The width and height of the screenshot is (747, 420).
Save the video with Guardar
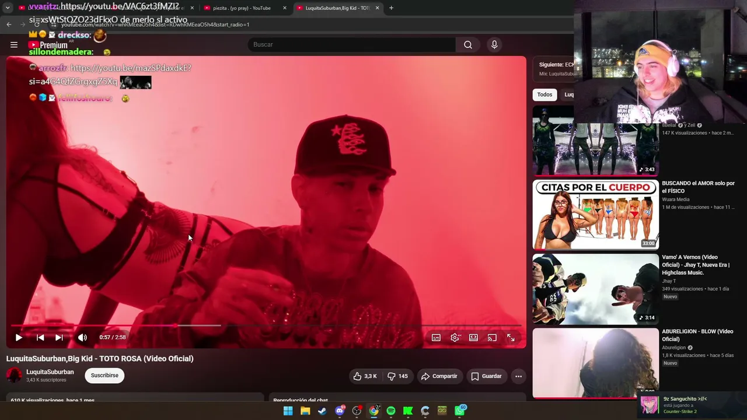pos(486,376)
